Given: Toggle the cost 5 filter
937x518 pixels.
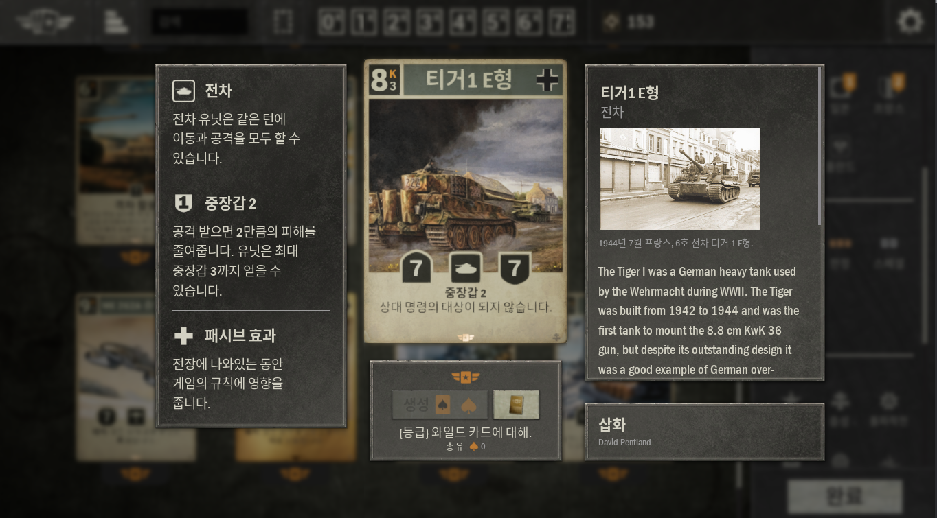Looking at the screenshot, I should pos(495,22).
